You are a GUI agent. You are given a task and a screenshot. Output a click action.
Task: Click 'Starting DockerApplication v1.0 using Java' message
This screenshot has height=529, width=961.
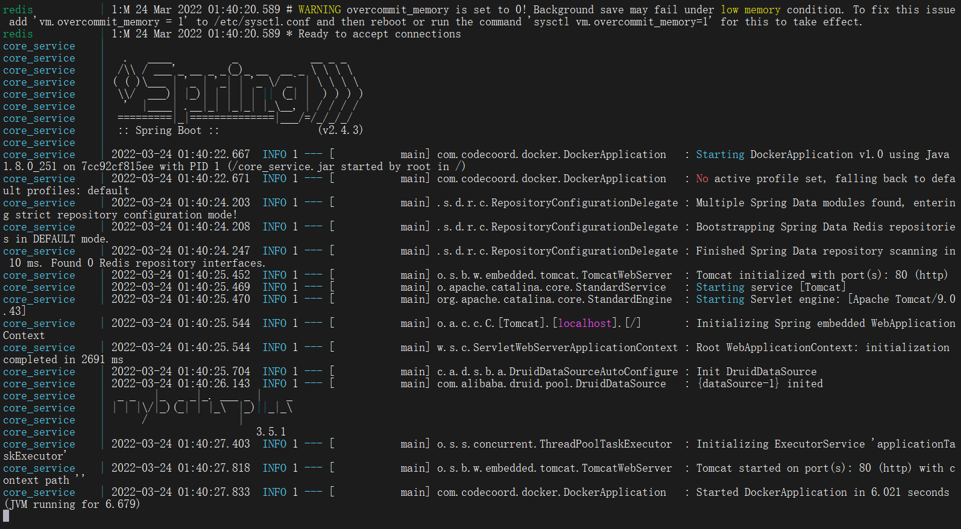(823, 154)
